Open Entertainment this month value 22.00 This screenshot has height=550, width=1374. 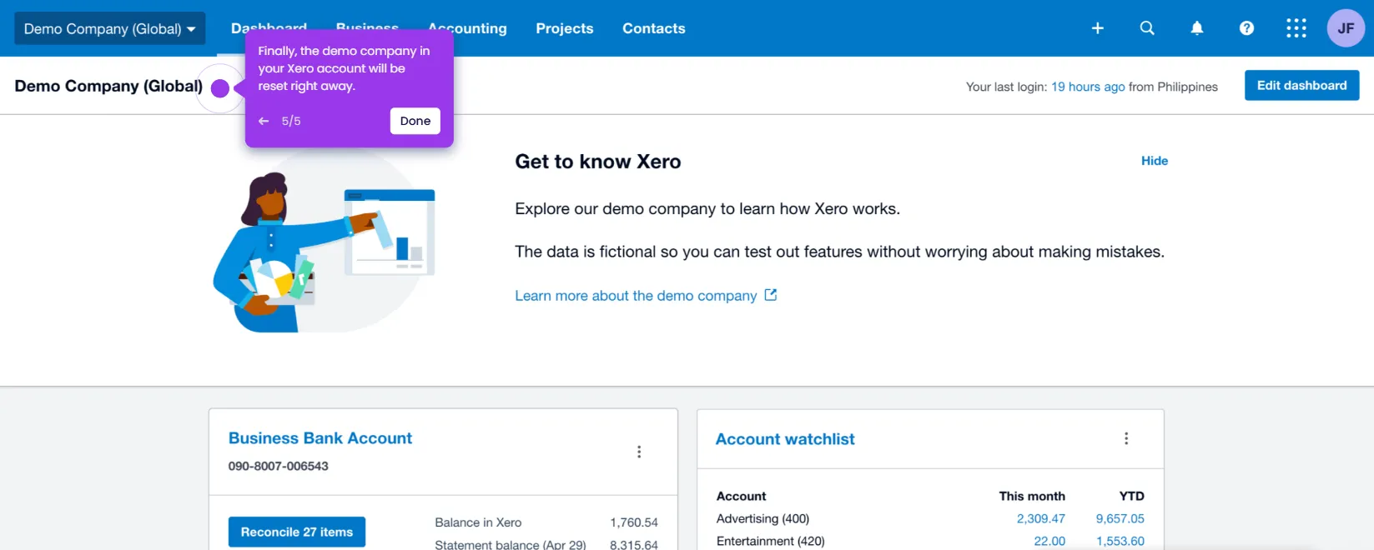coord(1049,541)
